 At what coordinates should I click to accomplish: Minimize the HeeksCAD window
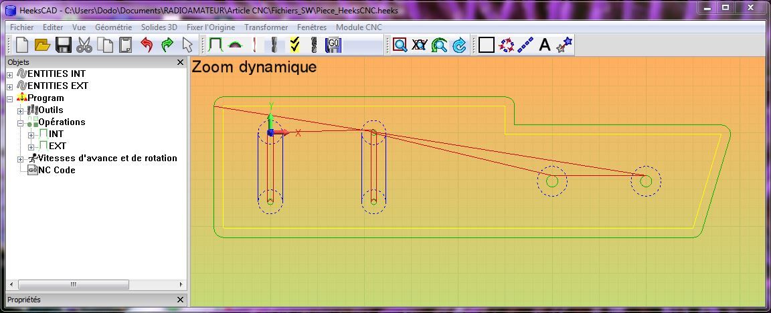pyautogui.click(x=707, y=7)
